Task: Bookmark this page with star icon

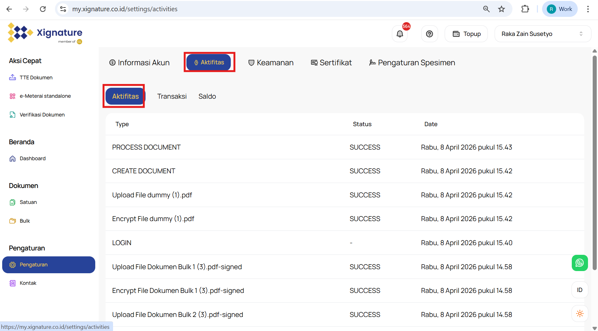Action: (x=502, y=9)
